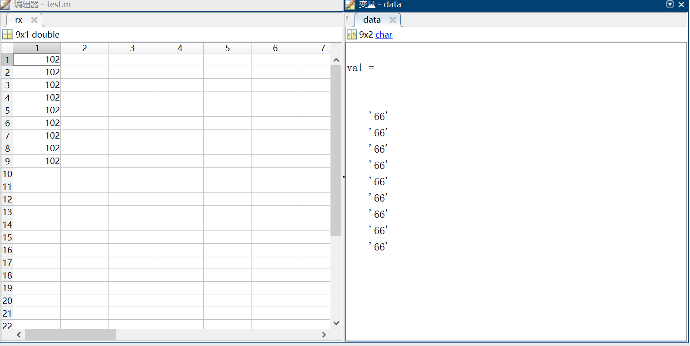Click empty cell in row 10 column 1
This screenshot has width=690, height=346.
(x=37, y=173)
